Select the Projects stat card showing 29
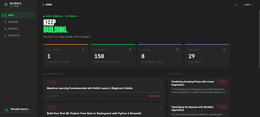Viewport: 260px width, 117px height. pyautogui.click(x=207, y=55)
